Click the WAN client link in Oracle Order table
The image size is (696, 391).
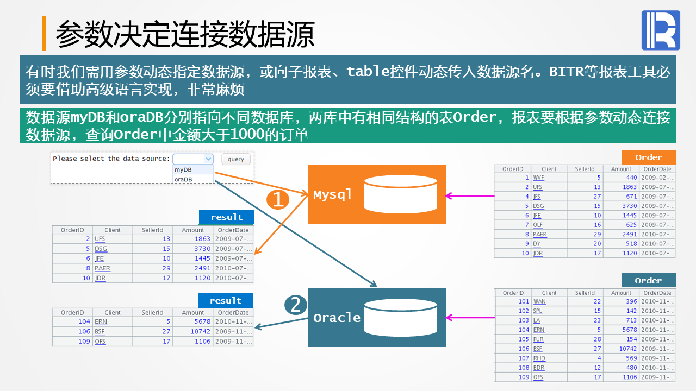pyautogui.click(x=539, y=301)
